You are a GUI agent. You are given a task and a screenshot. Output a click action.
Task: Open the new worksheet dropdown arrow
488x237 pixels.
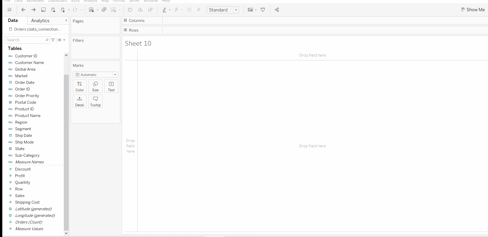point(97,10)
